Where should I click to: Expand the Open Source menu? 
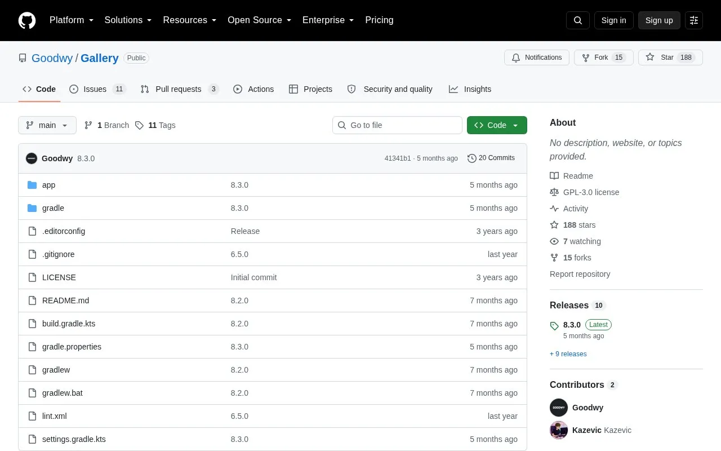(260, 20)
